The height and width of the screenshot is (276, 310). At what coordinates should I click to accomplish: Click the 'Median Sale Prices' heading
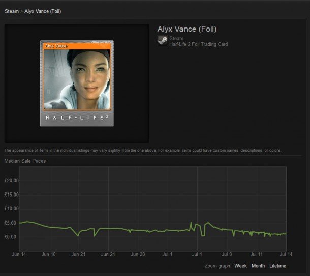pos(25,161)
